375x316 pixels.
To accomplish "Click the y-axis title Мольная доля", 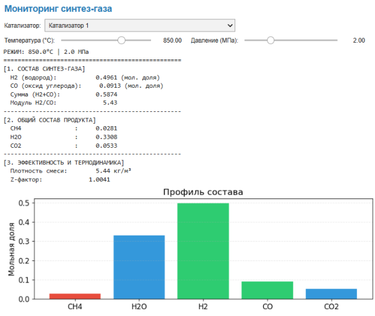I will click(11, 249).
